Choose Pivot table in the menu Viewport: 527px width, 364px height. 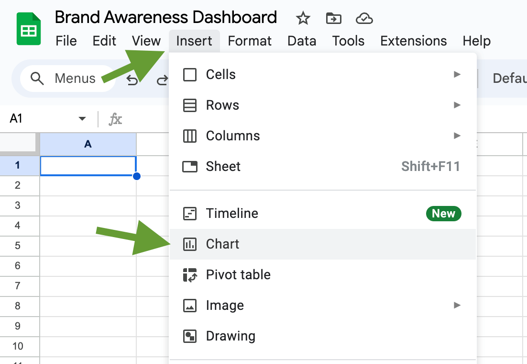click(x=323, y=275)
